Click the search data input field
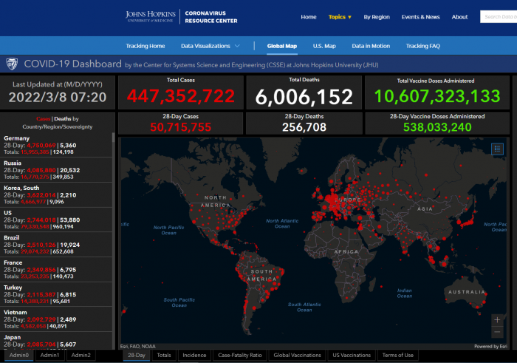The height and width of the screenshot is (363, 517). pyautogui.click(x=500, y=17)
